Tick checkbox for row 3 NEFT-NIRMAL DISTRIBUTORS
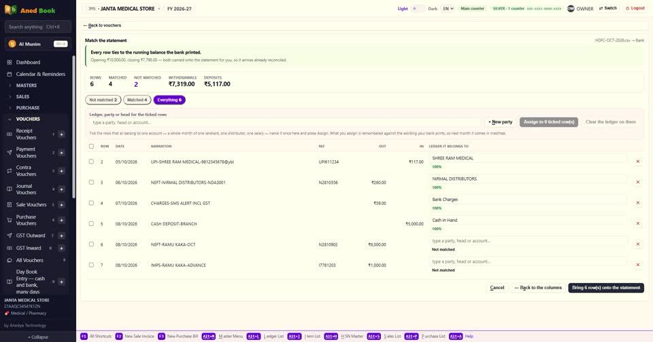 [91, 183]
